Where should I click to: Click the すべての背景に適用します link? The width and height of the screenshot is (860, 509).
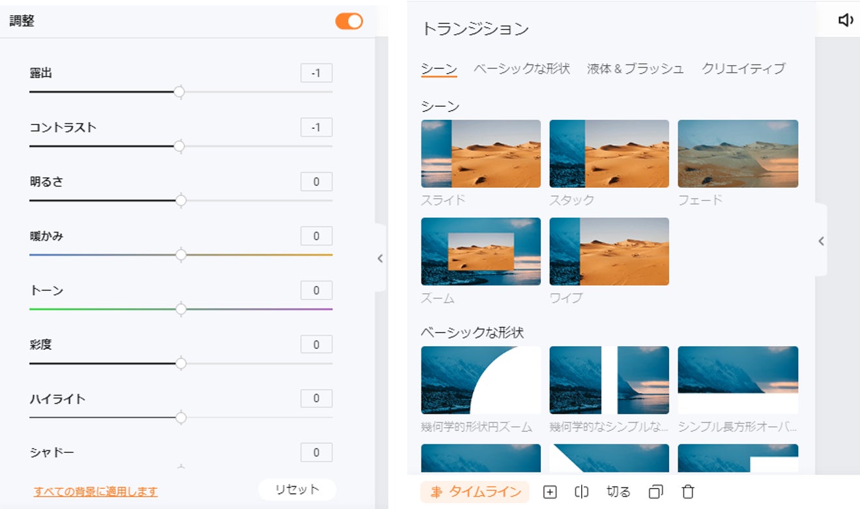96,491
